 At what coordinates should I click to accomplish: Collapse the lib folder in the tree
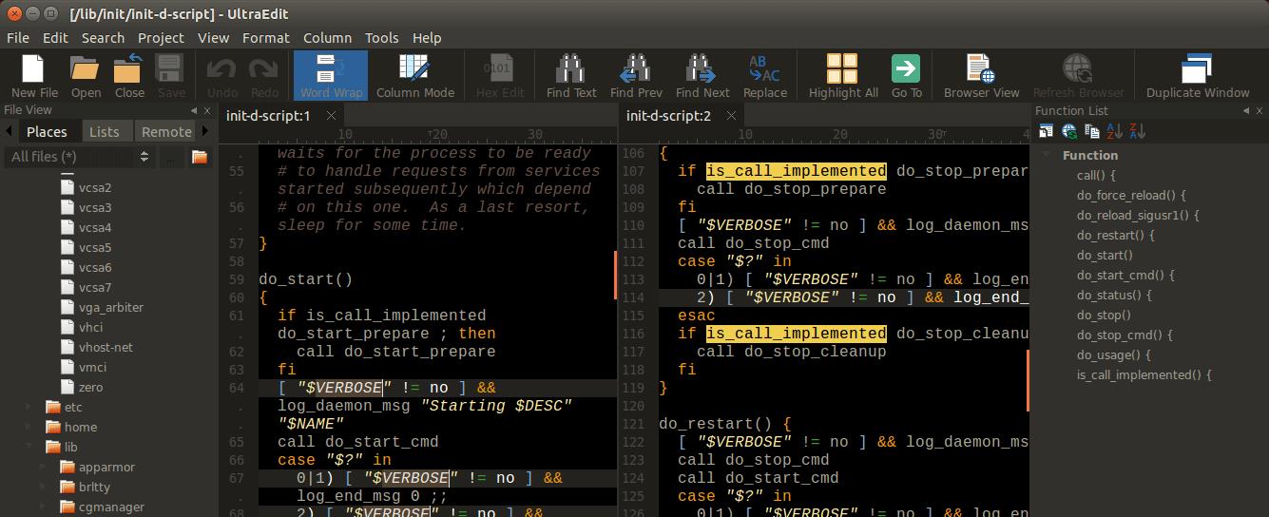pyautogui.click(x=29, y=447)
